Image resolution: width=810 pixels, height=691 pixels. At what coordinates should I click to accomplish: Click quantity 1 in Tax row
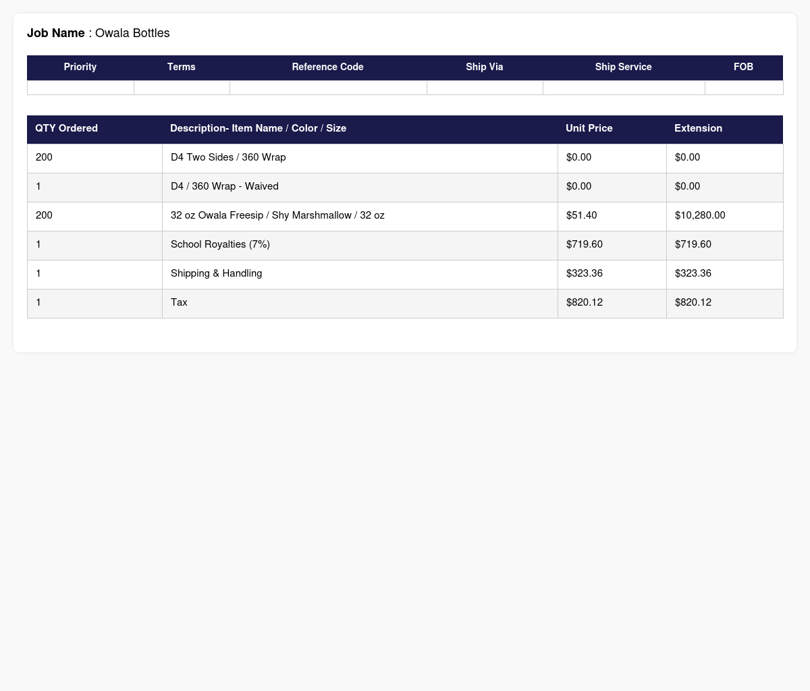point(38,302)
